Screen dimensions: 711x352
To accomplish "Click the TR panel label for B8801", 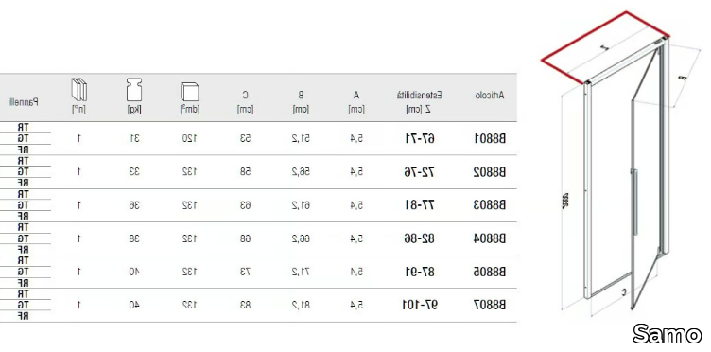I will pyautogui.click(x=23, y=127).
